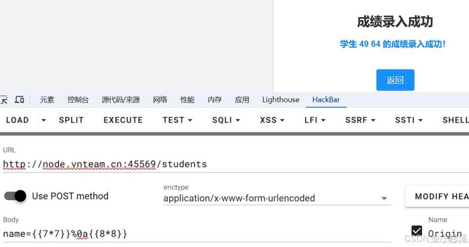Switch to the 元素 panel
Viewport: 469px width, 247px height.
47,99
